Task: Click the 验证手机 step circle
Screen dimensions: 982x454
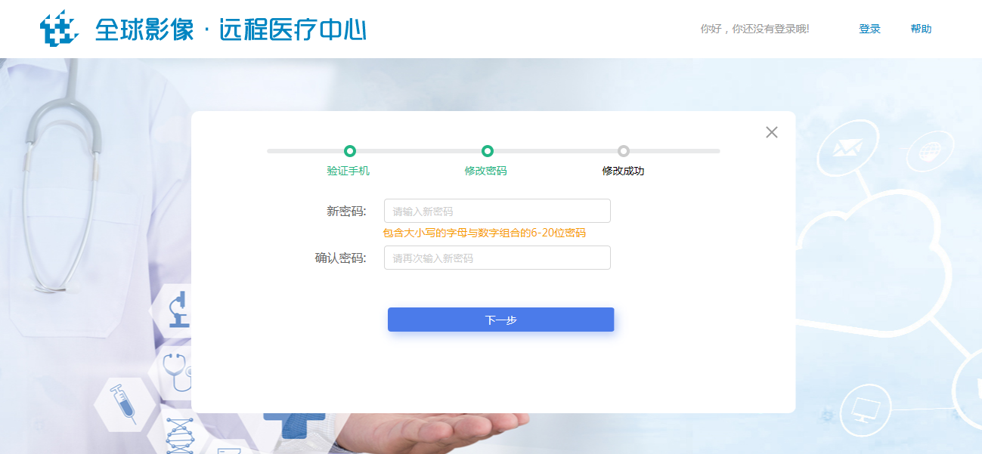Action: [x=349, y=151]
